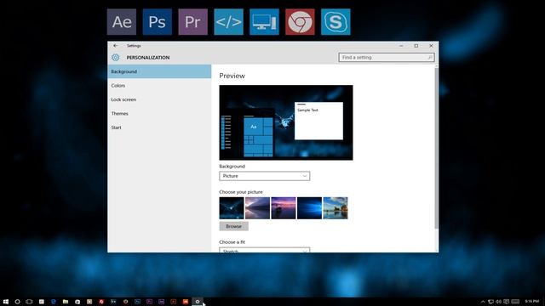Viewport: 545px width, 306px height.
Task: Launch Chrome from the red dock tile
Action: (300, 22)
